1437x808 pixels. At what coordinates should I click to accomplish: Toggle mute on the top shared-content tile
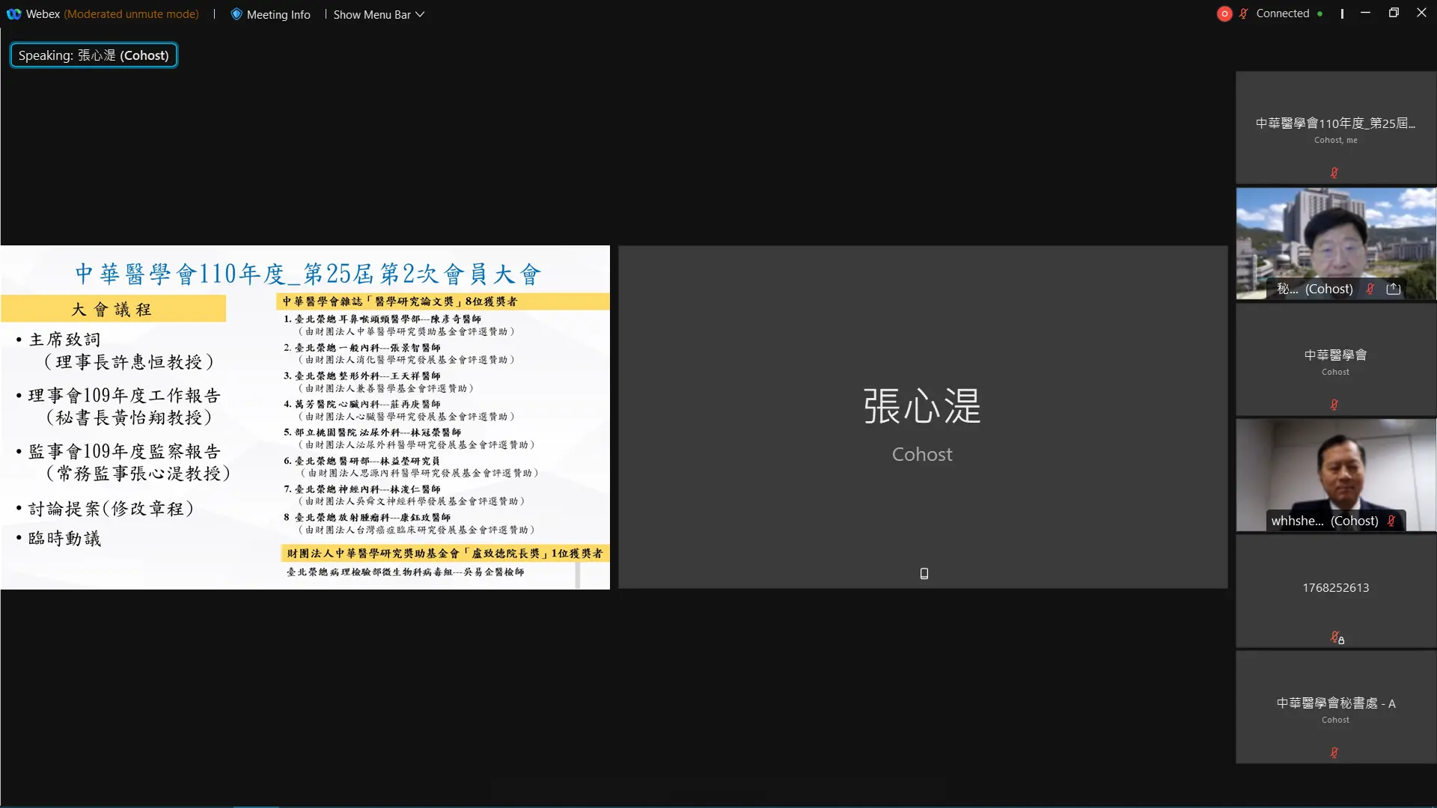click(1334, 172)
